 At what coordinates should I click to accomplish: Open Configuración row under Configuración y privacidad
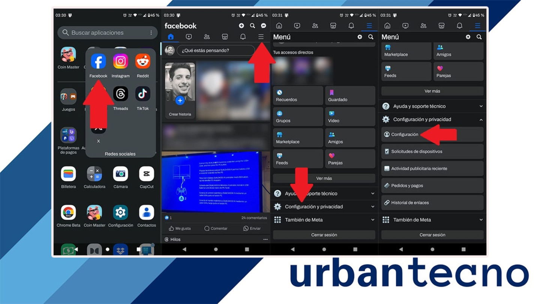click(432, 134)
